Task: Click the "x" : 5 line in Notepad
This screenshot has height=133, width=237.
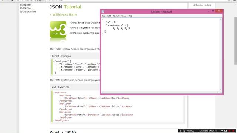Action: pyautogui.click(x=111, y=23)
